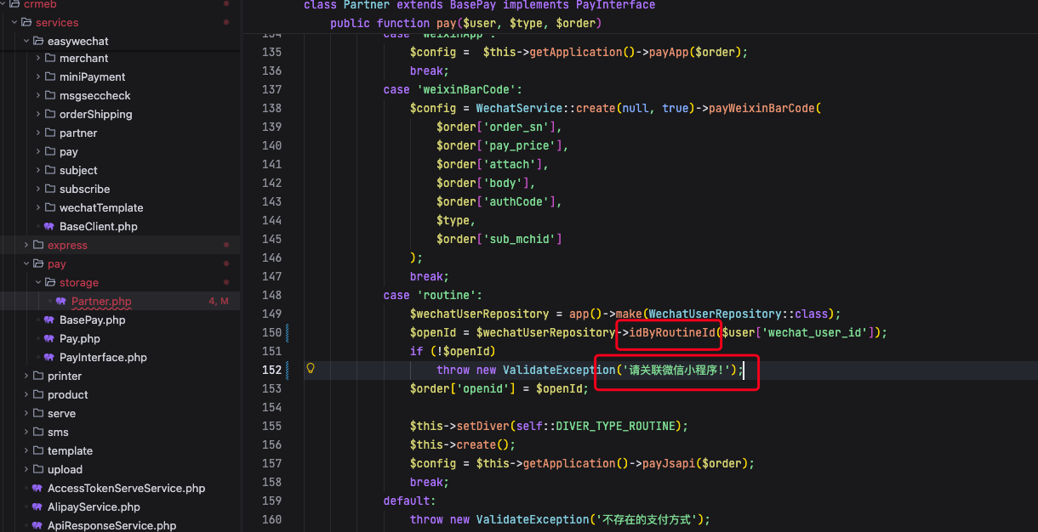Expand the merchant folder

pyautogui.click(x=39, y=58)
